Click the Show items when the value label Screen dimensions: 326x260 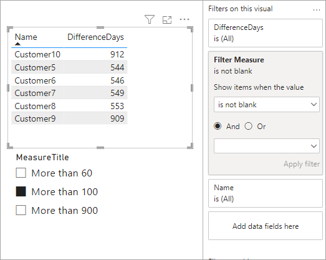(x=259, y=87)
